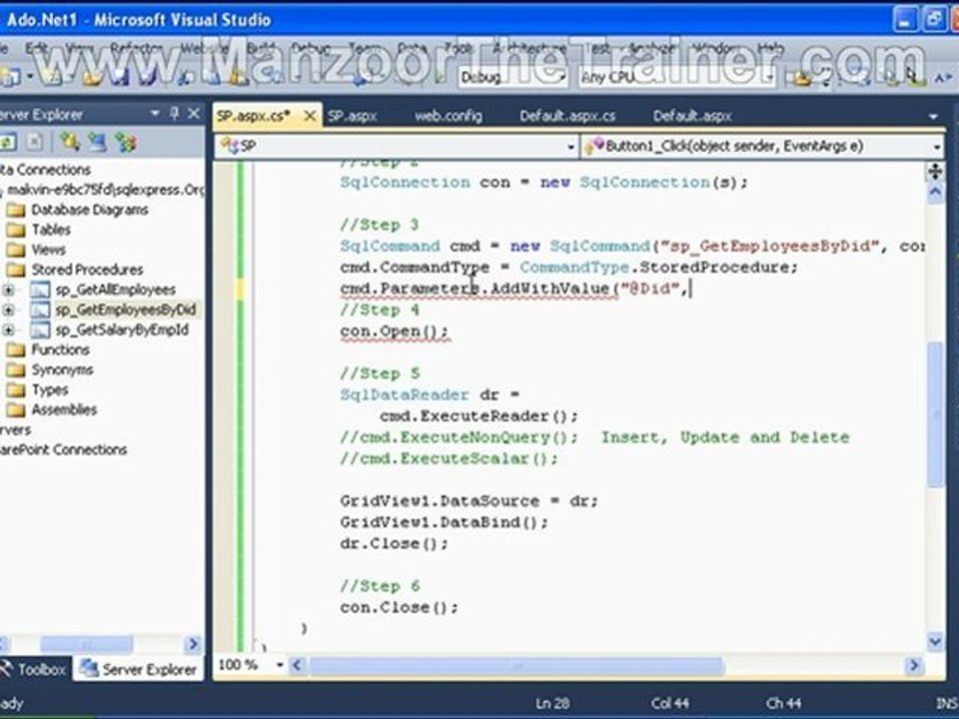Click Stop Refresh icon in Server Explorer toolbar
Image resolution: width=959 pixels, height=719 pixels.
pos(35,143)
